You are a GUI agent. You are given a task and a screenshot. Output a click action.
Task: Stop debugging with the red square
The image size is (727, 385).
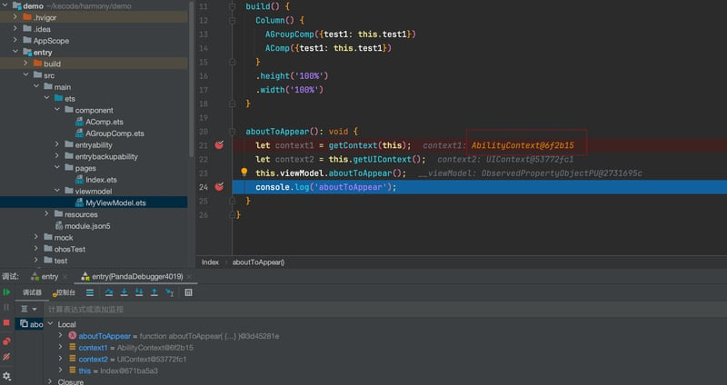pyautogui.click(x=6, y=322)
